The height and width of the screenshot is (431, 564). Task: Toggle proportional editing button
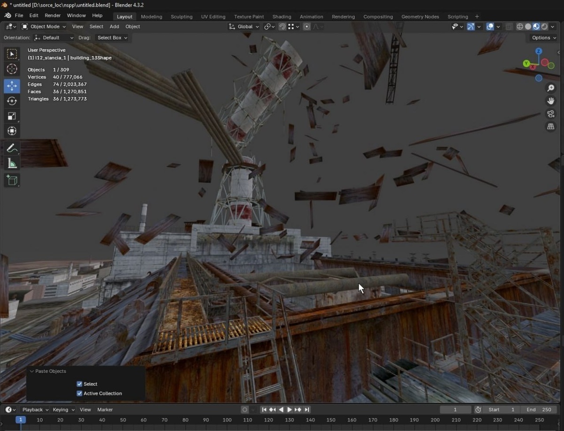pos(306,26)
